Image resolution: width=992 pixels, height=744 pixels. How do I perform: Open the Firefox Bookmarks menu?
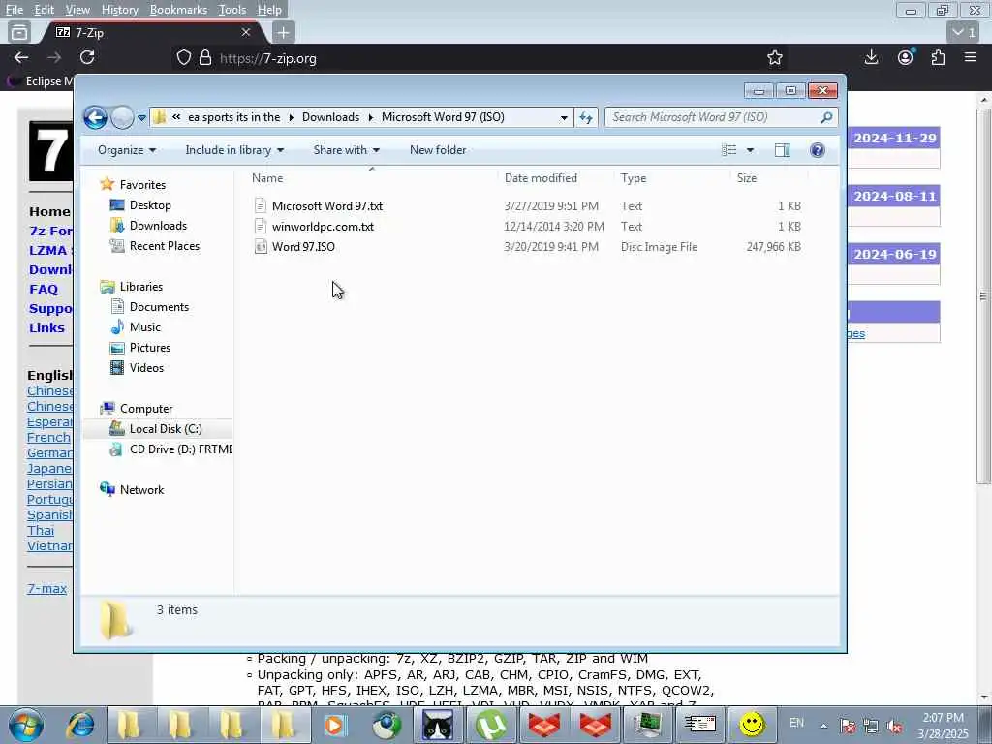tap(178, 10)
